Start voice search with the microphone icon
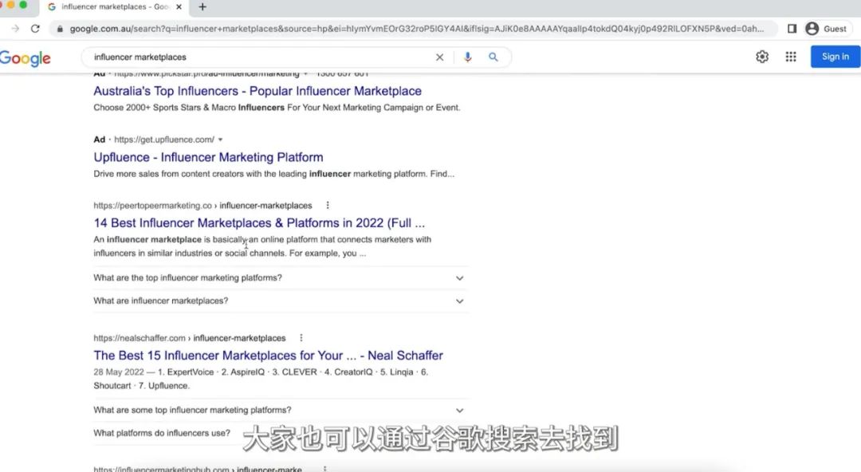 pyautogui.click(x=467, y=57)
